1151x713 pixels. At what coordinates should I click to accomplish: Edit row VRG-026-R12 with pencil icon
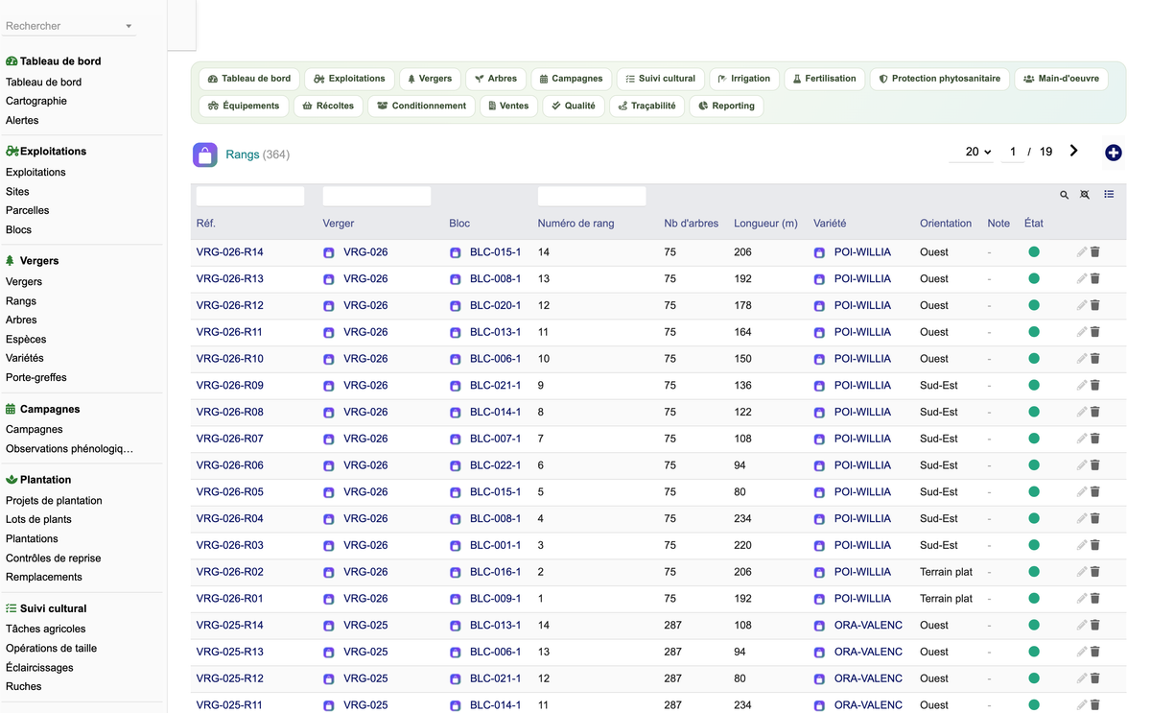[1082, 305]
